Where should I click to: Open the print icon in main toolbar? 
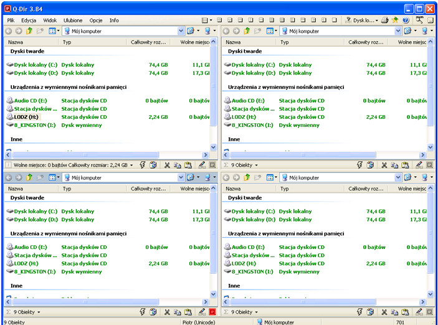coord(385,20)
